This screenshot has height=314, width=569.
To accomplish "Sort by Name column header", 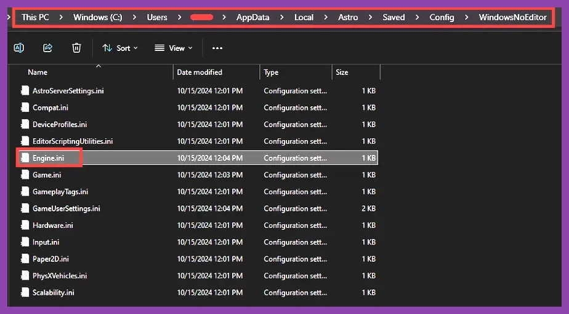I will 38,72.
